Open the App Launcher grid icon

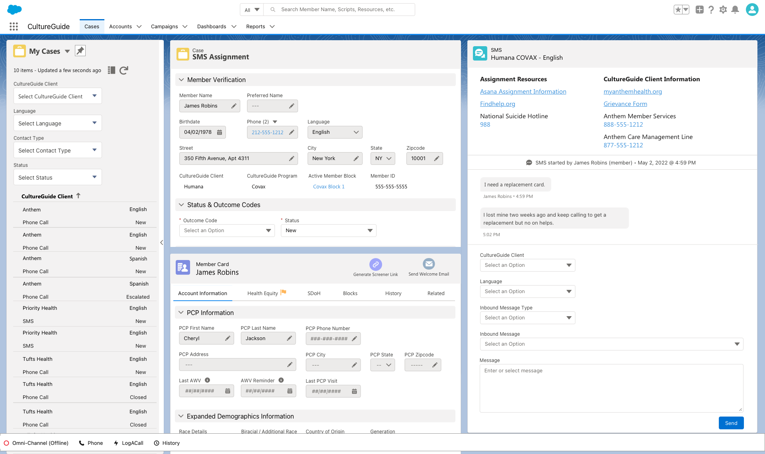[x=14, y=26]
